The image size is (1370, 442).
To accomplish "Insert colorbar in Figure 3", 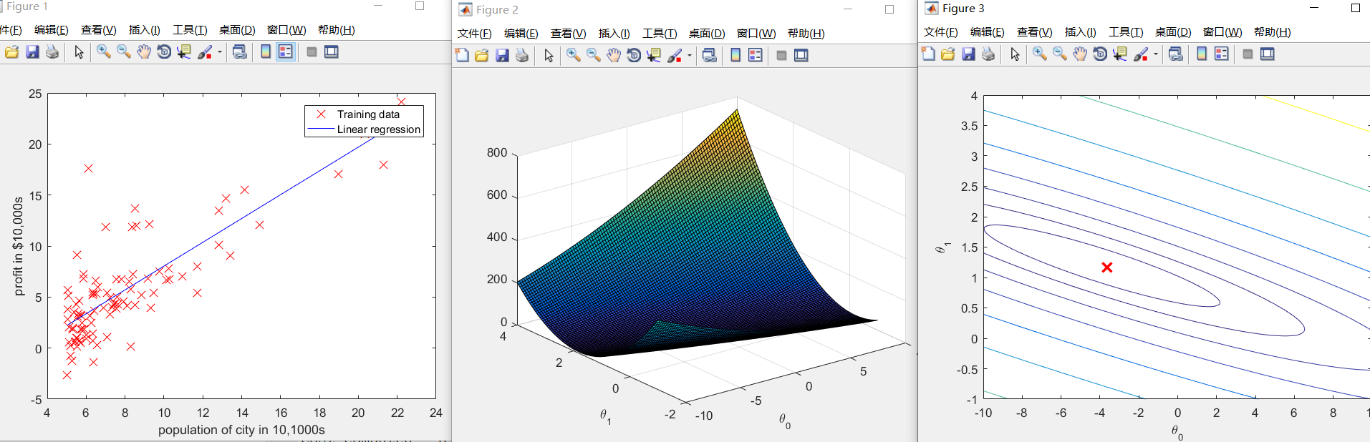I will click(1202, 54).
